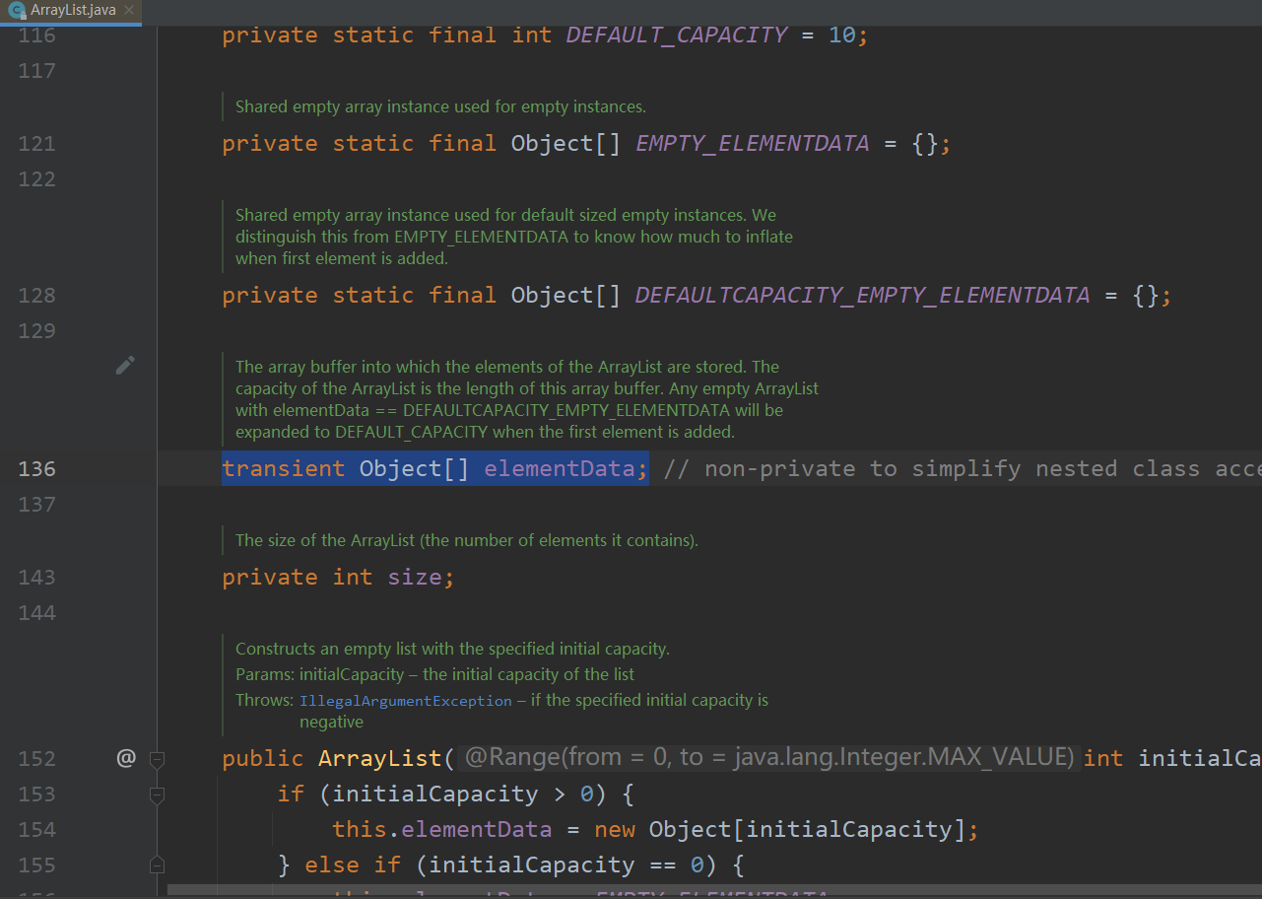Viewport: 1262px width, 899px height.
Task: Collapse the if block fold marker at line 153
Action: click(157, 795)
